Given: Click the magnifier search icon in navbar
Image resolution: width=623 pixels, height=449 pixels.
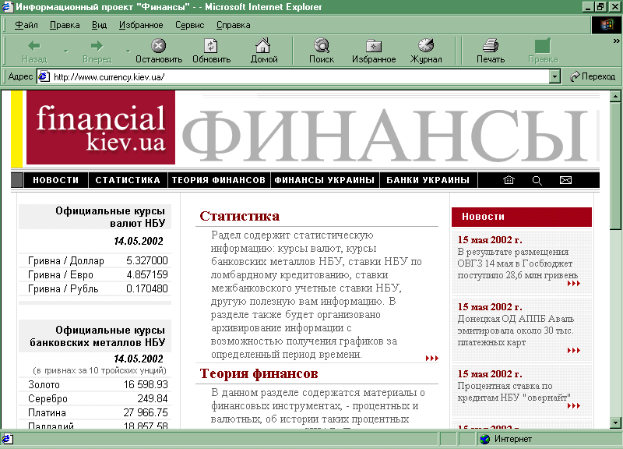Looking at the screenshot, I should (x=537, y=180).
